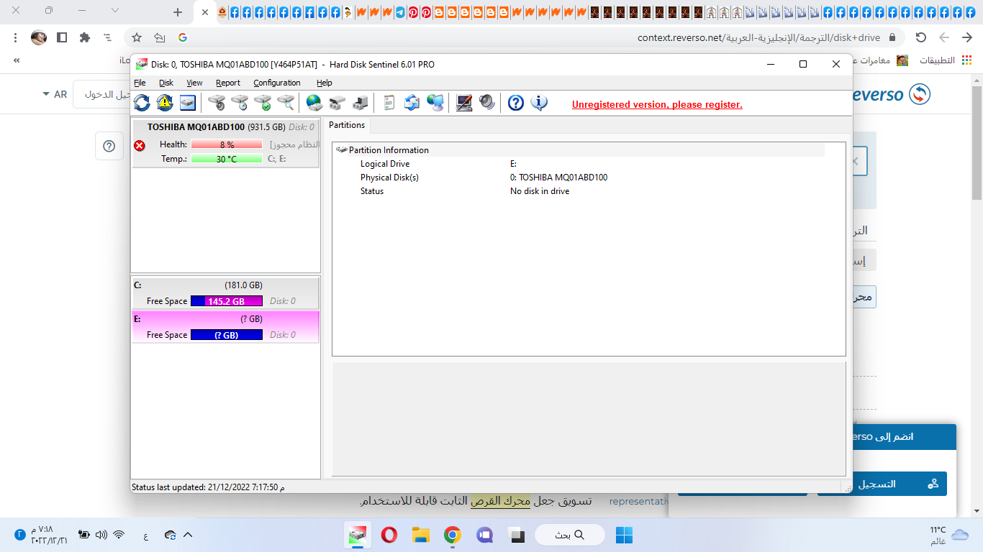Open the التطبيقات apps bookmark in Chrome
Screen dimensions: 983x552
click(946, 60)
